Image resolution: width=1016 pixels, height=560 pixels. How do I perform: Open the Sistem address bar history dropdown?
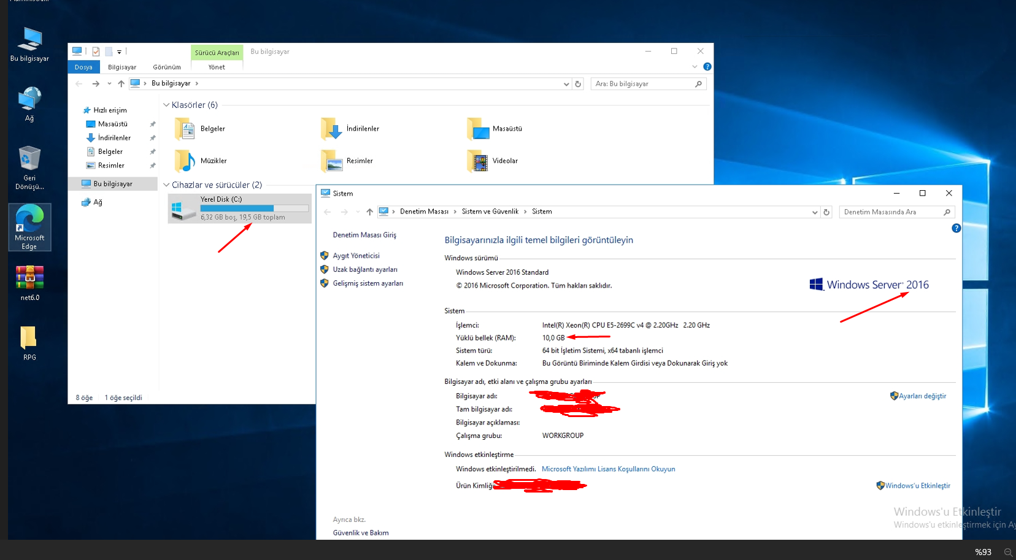click(x=815, y=212)
